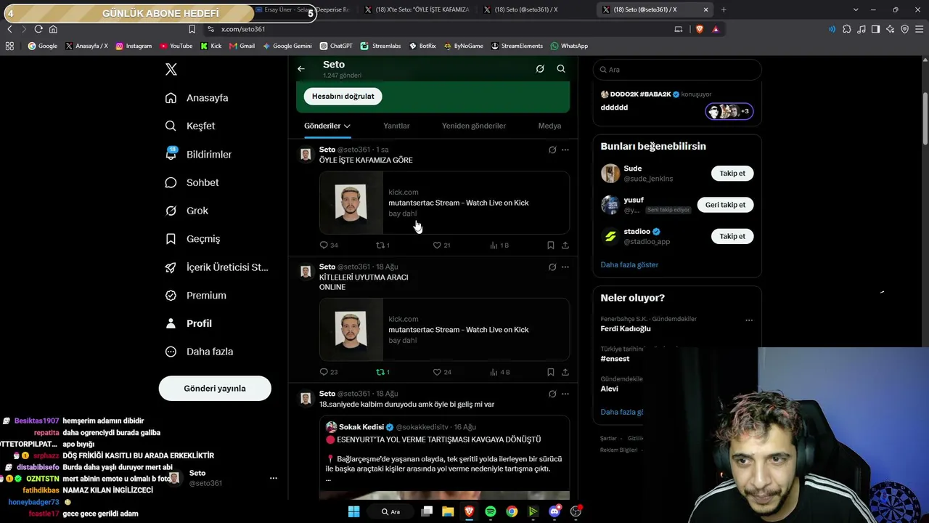Follow stadioo with Takip et
This screenshot has height=523, width=929.
tap(732, 236)
